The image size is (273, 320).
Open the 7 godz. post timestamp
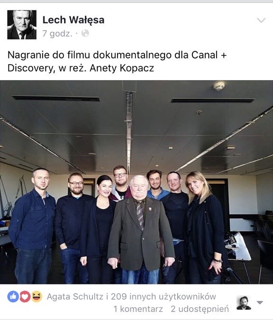point(57,33)
